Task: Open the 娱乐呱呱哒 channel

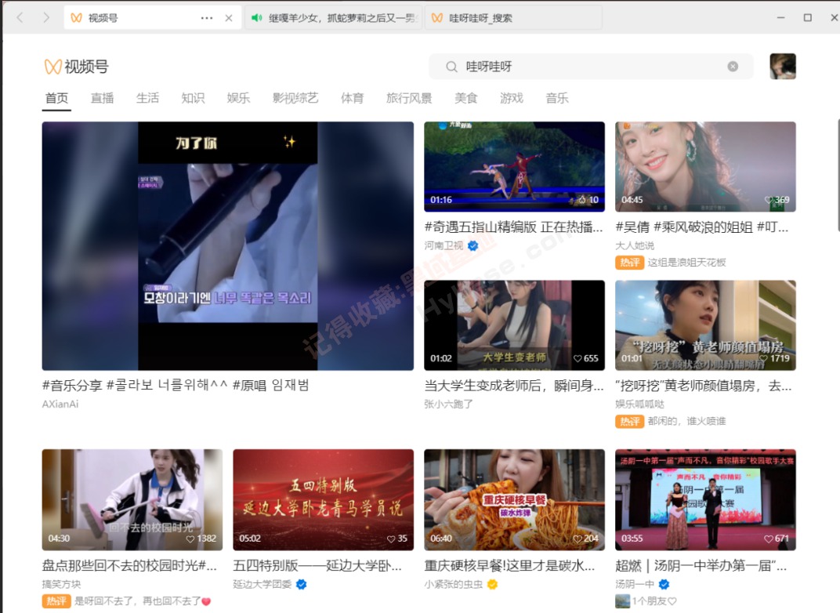Action: click(639, 404)
